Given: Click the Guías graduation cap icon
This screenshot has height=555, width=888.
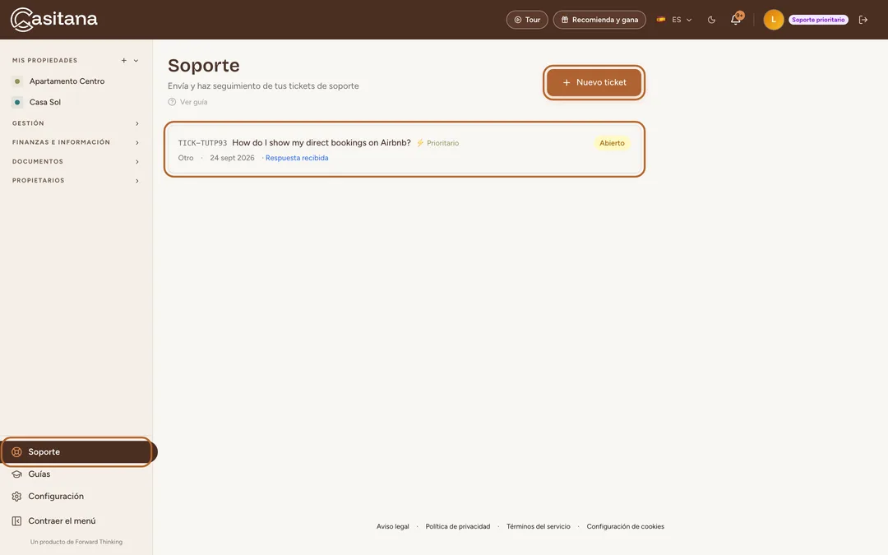Looking at the screenshot, I should (x=17, y=474).
